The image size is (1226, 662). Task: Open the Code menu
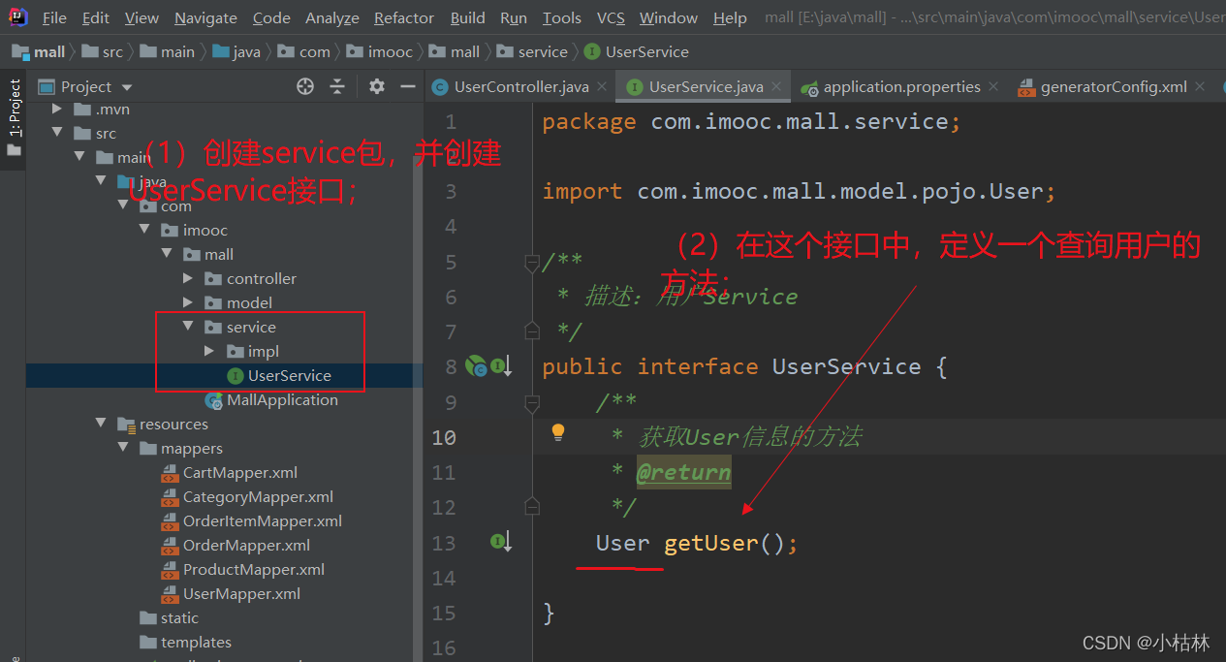[271, 17]
